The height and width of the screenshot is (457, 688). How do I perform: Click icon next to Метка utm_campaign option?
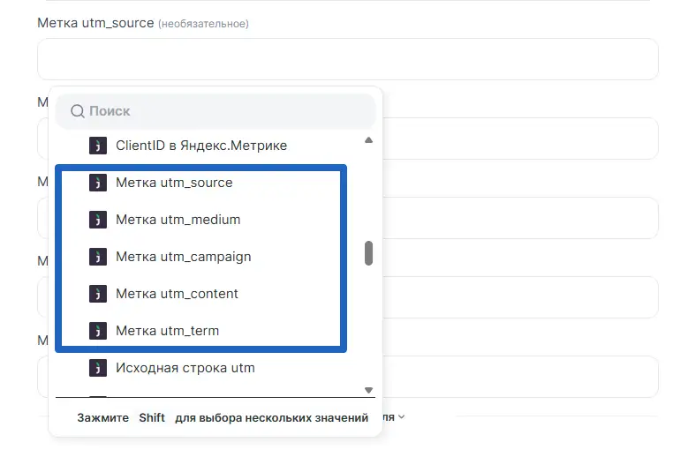[x=98, y=257]
